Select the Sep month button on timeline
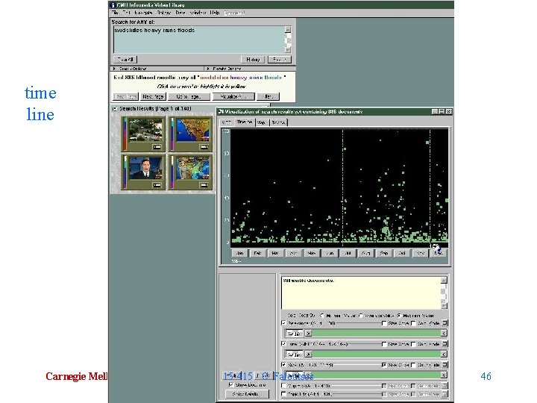The image size is (537, 403). pos(384,253)
